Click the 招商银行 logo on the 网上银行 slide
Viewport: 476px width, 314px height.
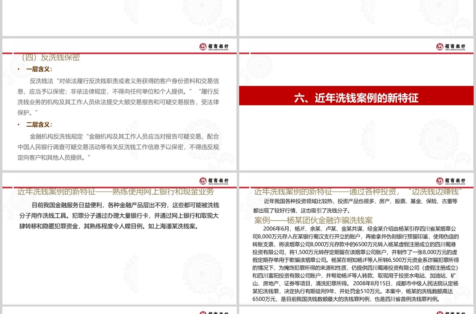pos(214,181)
